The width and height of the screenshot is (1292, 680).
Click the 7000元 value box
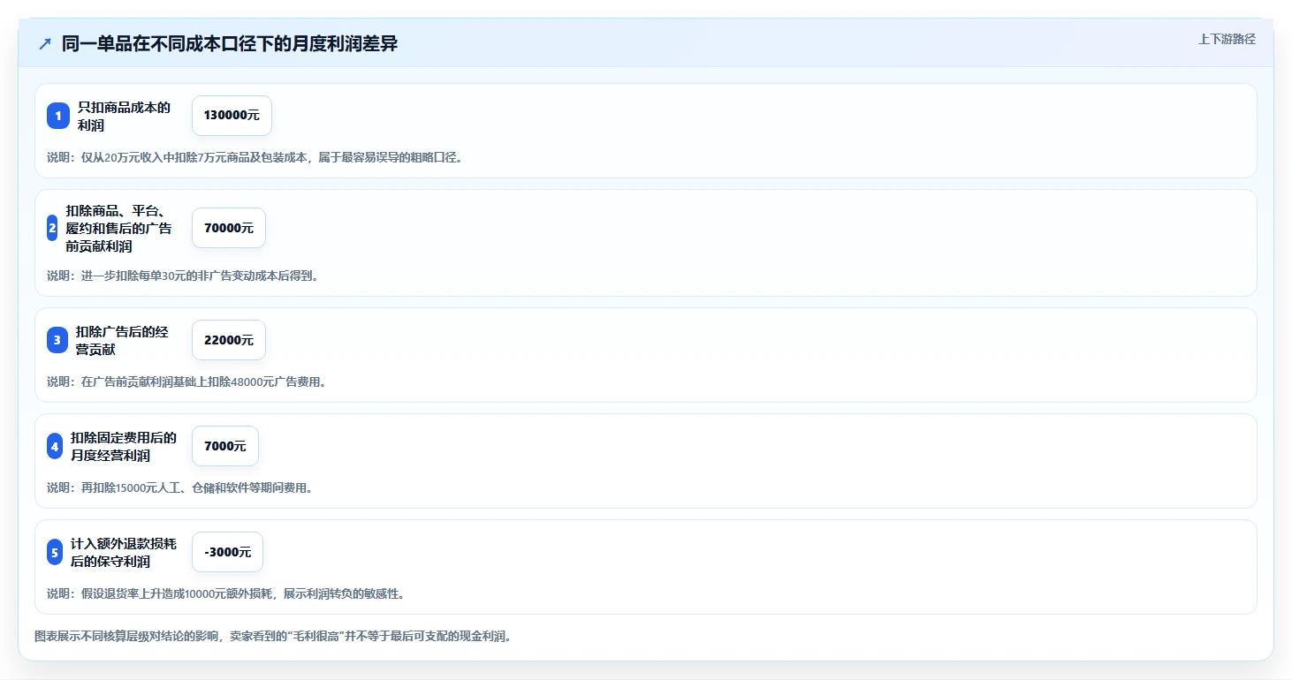click(x=225, y=446)
